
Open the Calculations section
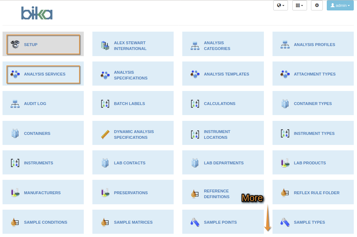[x=219, y=104]
